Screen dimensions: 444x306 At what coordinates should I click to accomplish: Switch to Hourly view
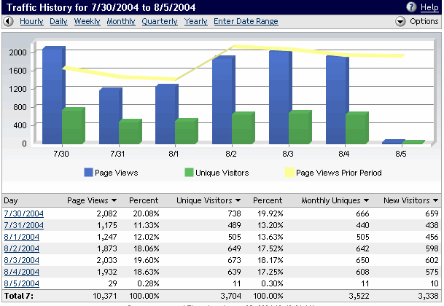pyautogui.click(x=31, y=22)
